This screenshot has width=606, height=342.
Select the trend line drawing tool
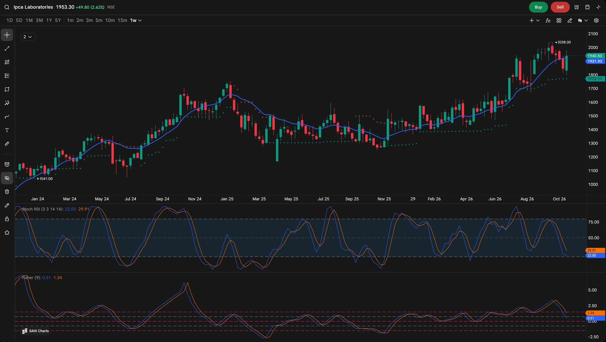[7, 48]
